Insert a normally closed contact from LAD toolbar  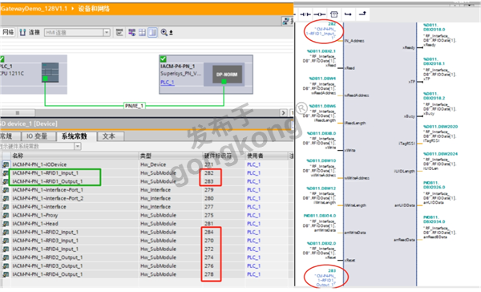click(x=305, y=14)
